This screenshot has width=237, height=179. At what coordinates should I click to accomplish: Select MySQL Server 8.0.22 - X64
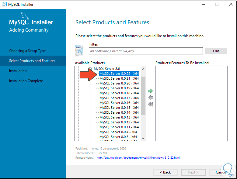pos(119,74)
